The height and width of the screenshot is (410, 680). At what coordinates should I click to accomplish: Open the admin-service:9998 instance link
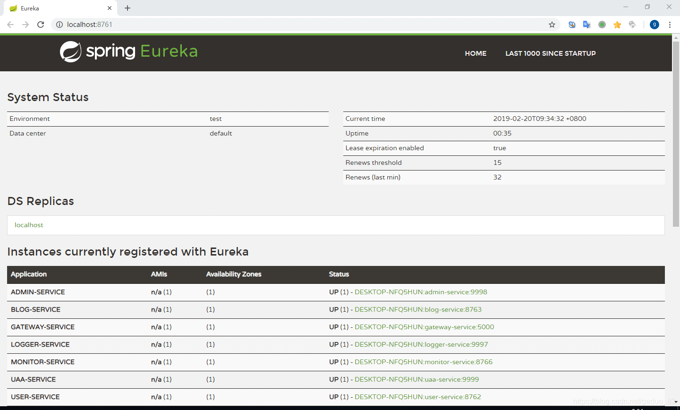(421, 292)
